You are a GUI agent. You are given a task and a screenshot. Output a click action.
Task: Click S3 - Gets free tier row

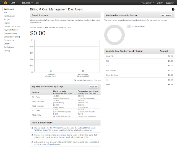click(x=65, y=111)
